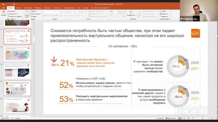218x122 pixels.
Task: Click the font name box
Action: [48, 12]
